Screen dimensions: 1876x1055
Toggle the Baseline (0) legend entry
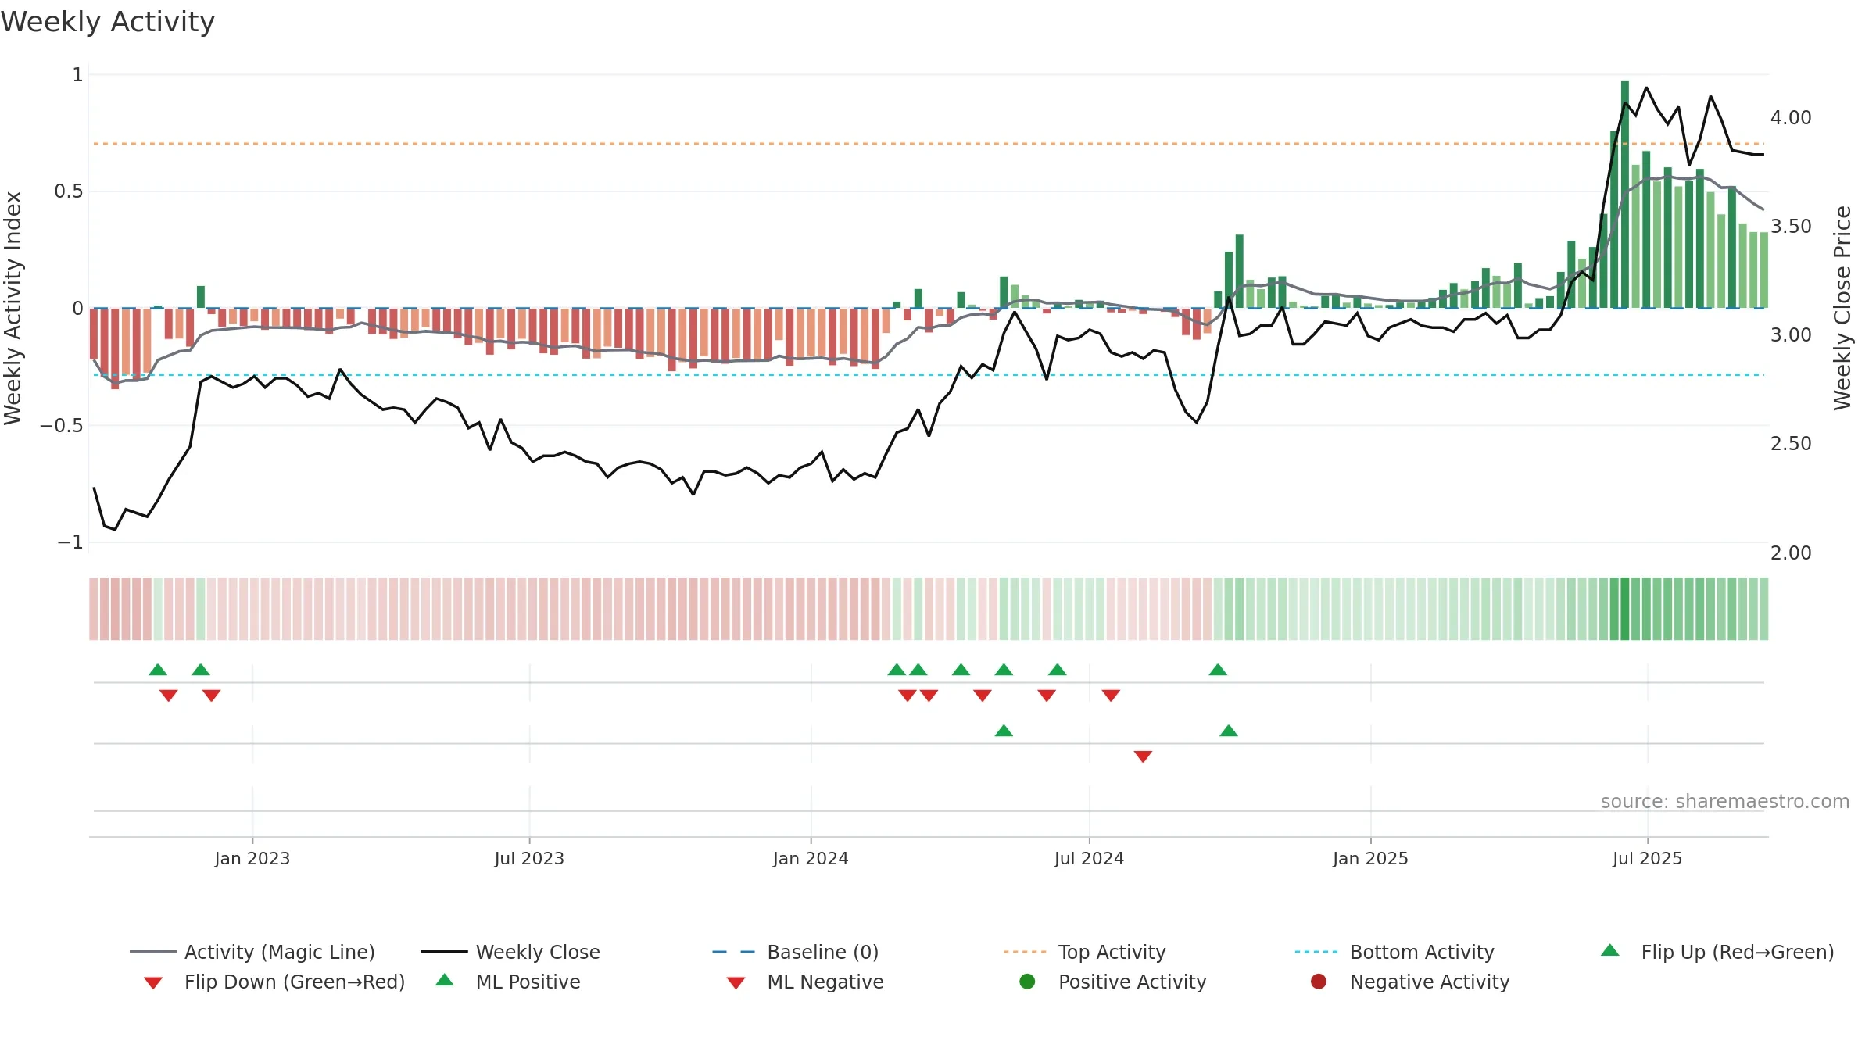[796, 952]
